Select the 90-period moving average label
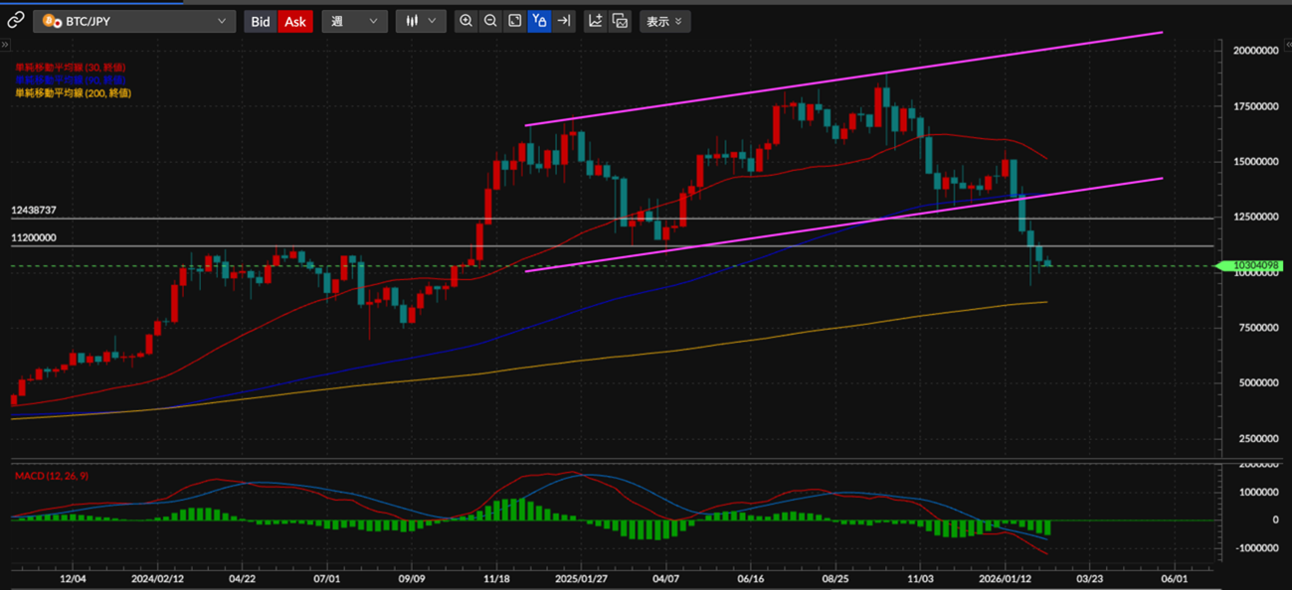The height and width of the screenshot is (590, 1292). tap(70, 78)
